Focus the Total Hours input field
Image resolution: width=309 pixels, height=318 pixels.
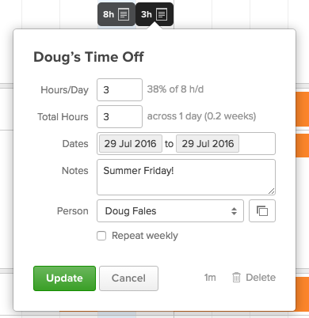point(120,117)
